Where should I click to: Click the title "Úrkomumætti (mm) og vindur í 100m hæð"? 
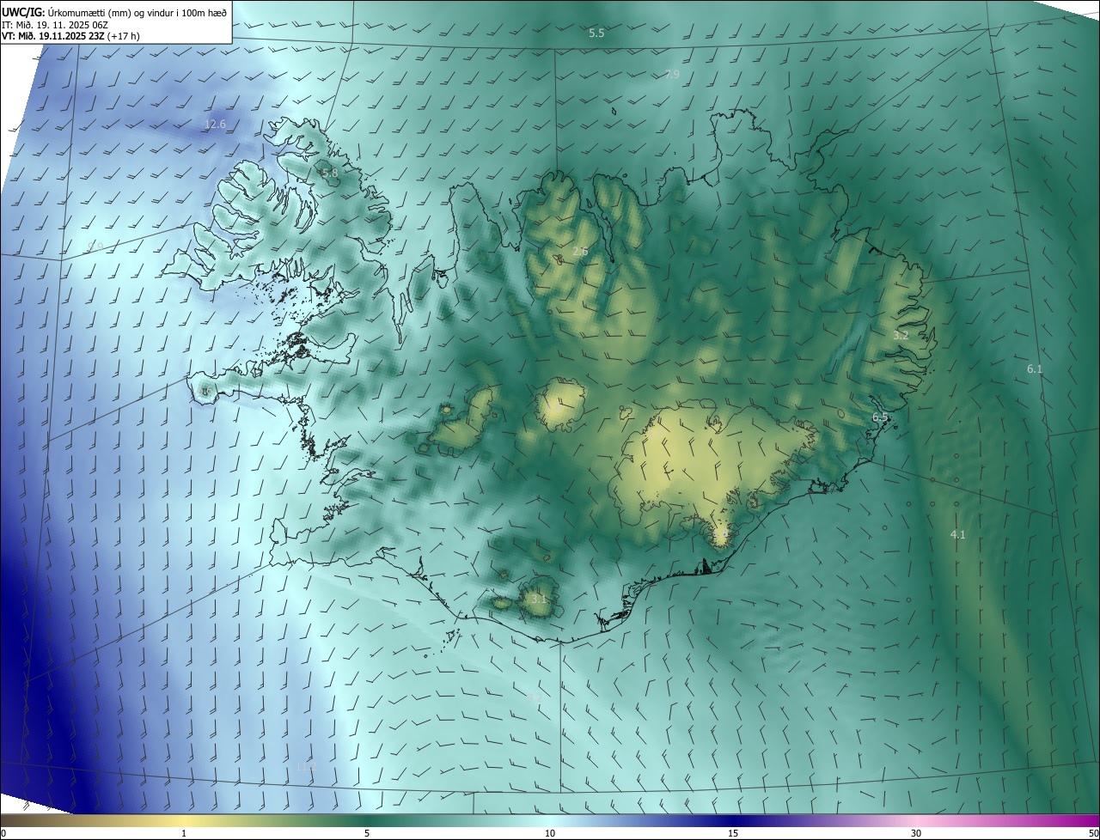(x=137, y=12)
